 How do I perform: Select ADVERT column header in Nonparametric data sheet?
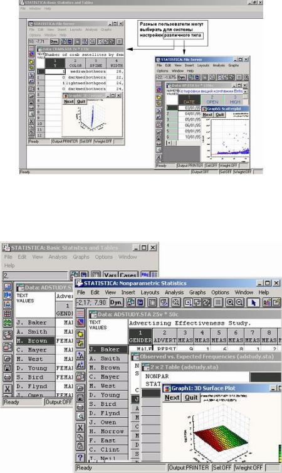click(x=164, y=336)
